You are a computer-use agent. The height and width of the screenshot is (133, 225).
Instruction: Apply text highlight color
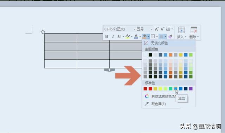point(127,36)
